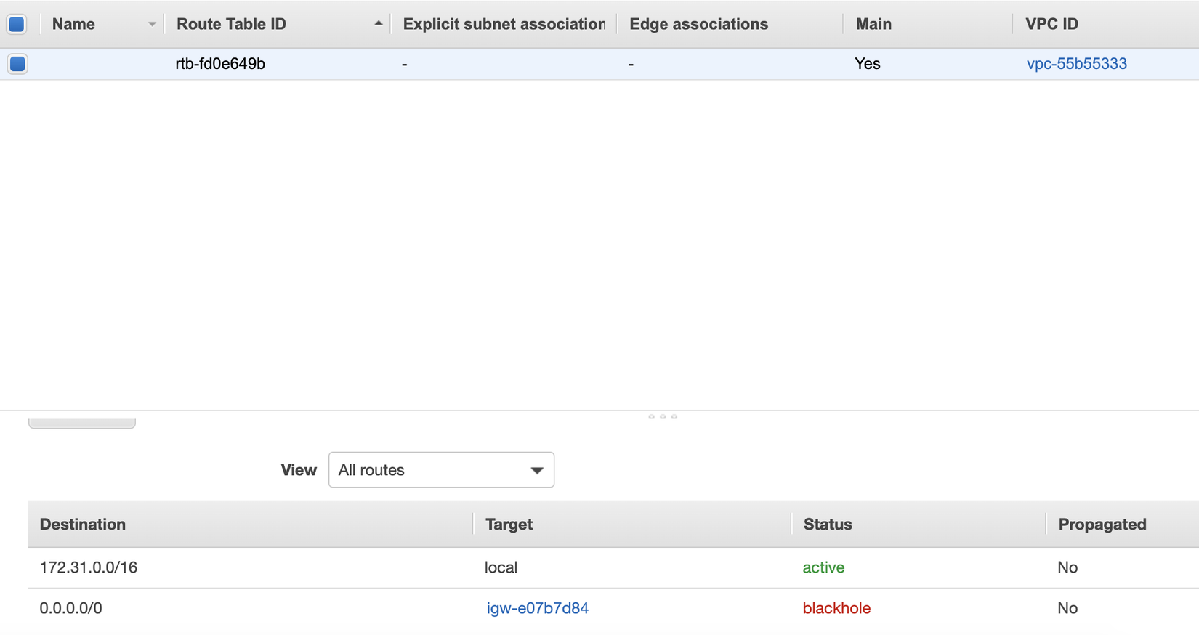Sort by the Name column header
This screenshot has height=635, width=1199.
click(73, 24)
